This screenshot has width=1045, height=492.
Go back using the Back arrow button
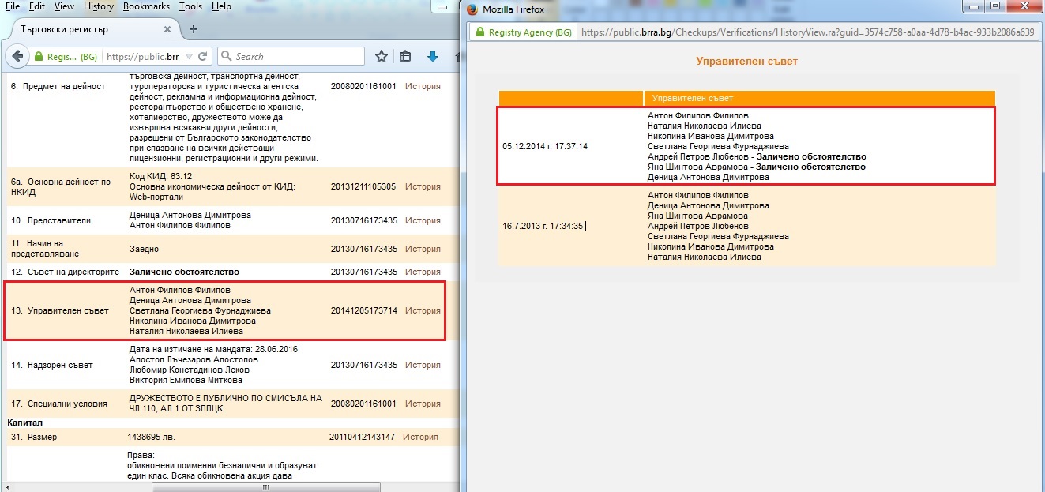click(17, 57)
